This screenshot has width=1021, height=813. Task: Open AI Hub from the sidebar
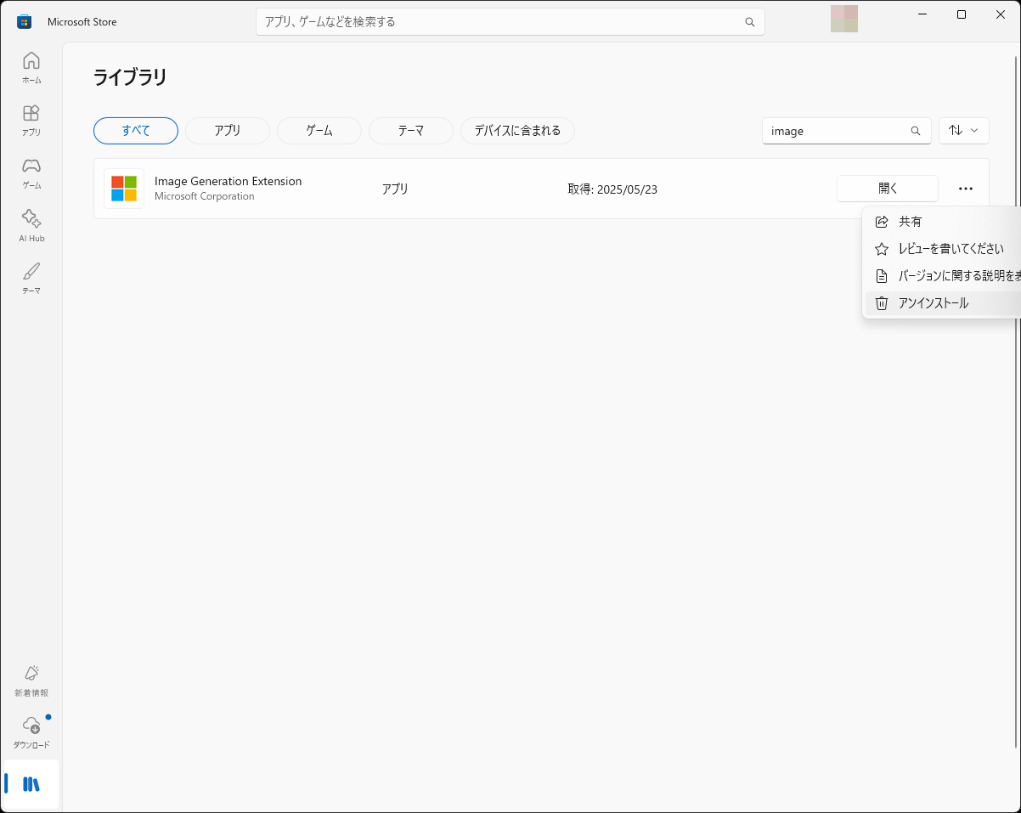(31, 226)
